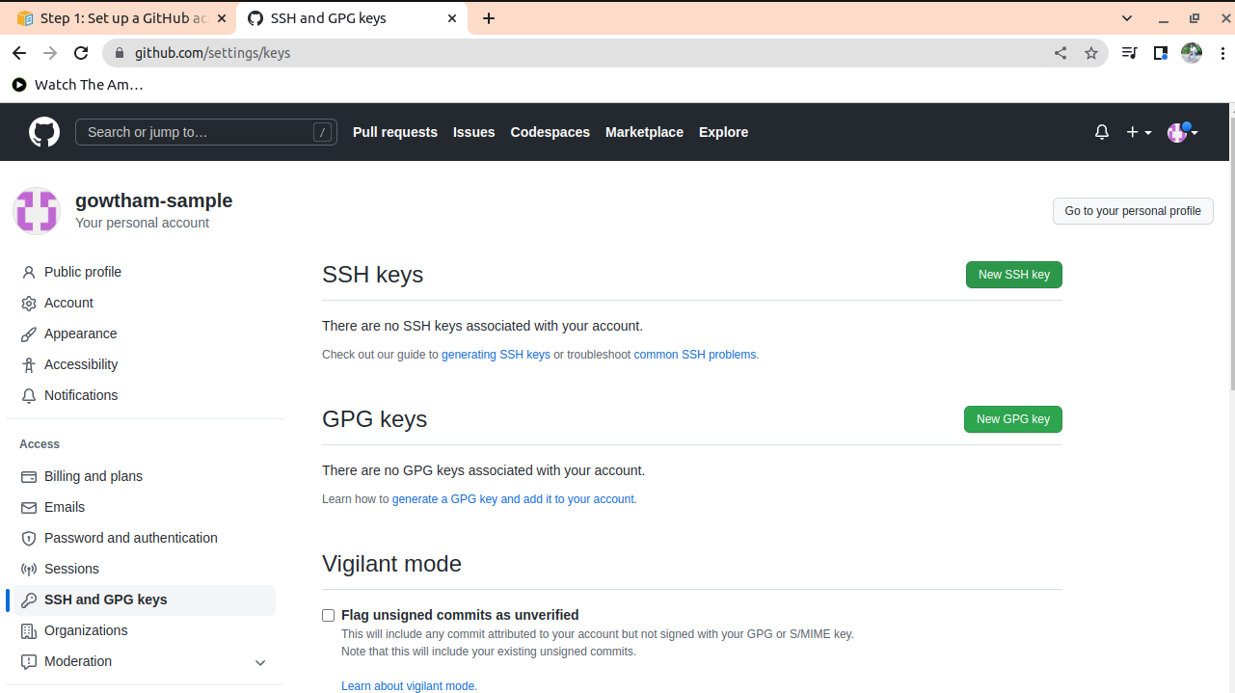Enable Flag unsigned commits as unverified
The height and width of the screenshot is (693, 1235).
(x=329, y=615)
